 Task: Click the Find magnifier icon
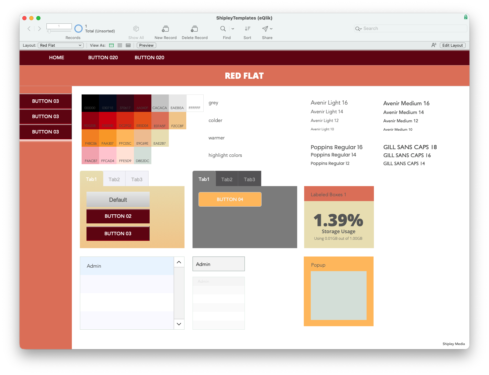tap(223, 29)
